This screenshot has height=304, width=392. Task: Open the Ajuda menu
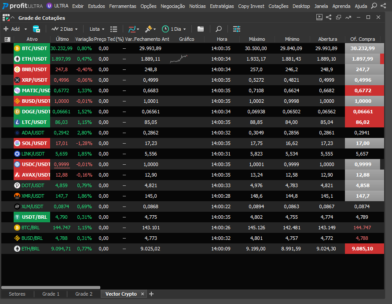click(361, 6)
